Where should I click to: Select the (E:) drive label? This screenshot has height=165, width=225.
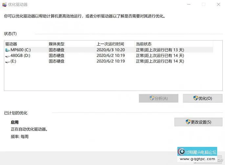[13, 61]
